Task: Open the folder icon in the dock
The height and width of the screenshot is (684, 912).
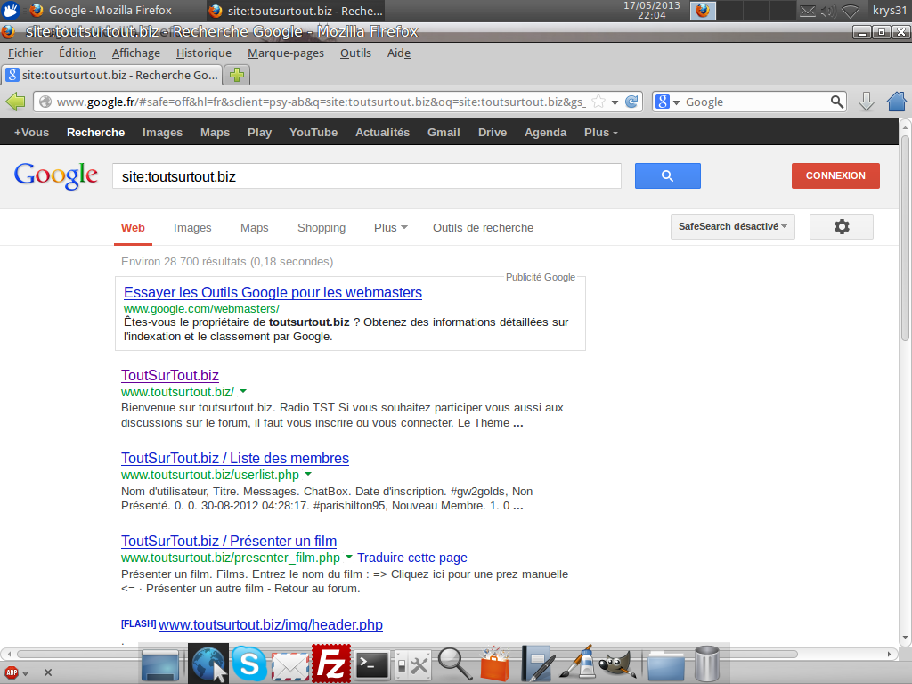Action: [666, 665]
